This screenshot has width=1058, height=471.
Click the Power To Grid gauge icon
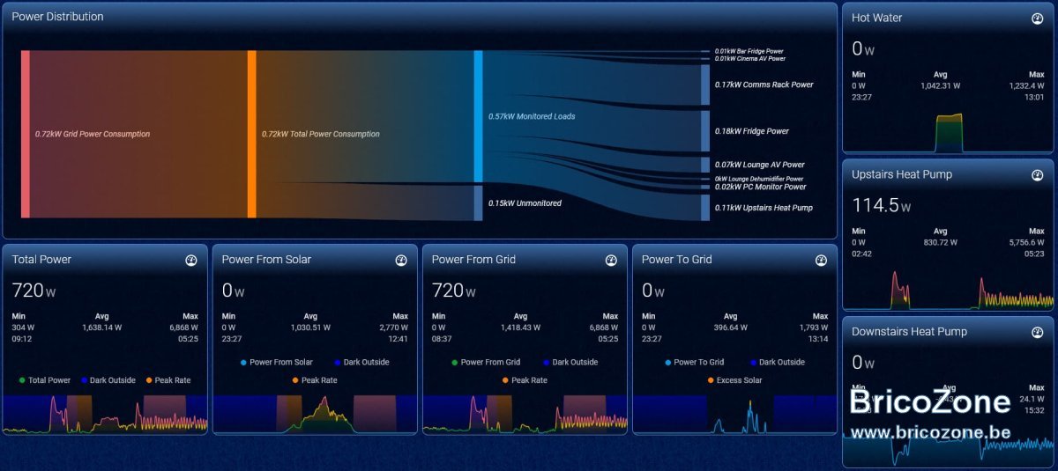click(821, 261)
